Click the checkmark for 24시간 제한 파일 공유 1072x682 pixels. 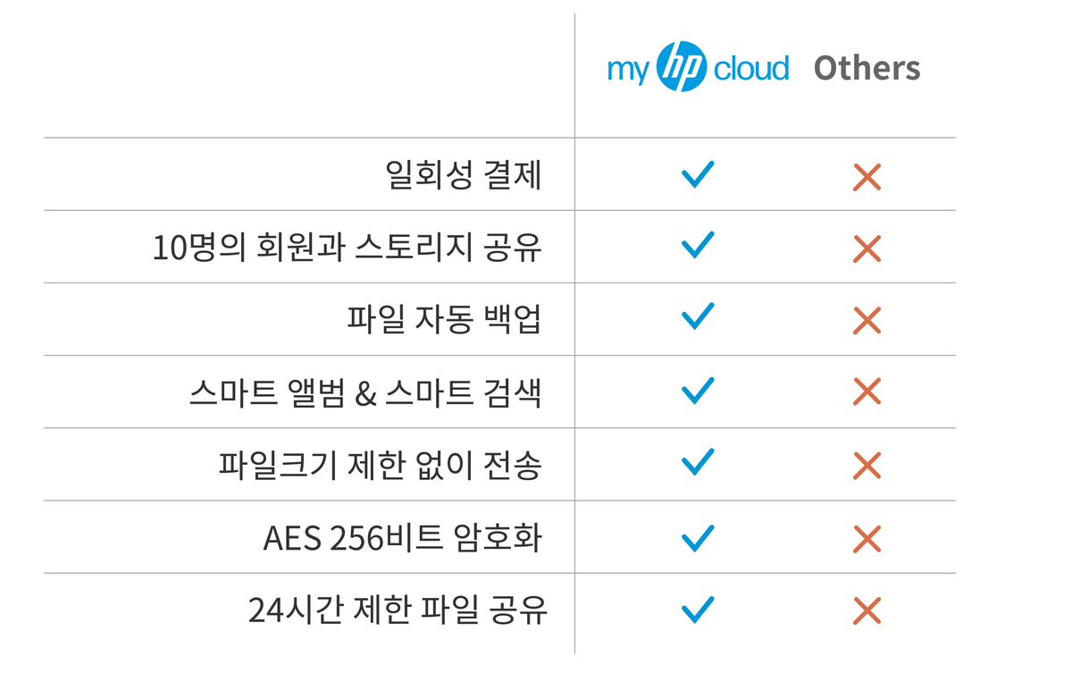click(698, 610)
